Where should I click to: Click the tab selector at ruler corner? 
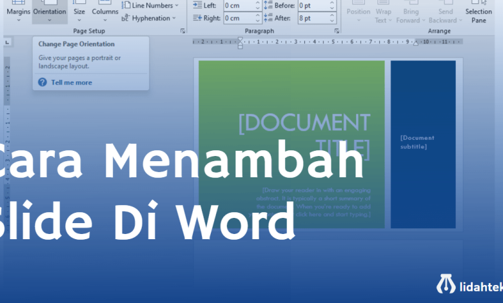[x=7, y=42]
